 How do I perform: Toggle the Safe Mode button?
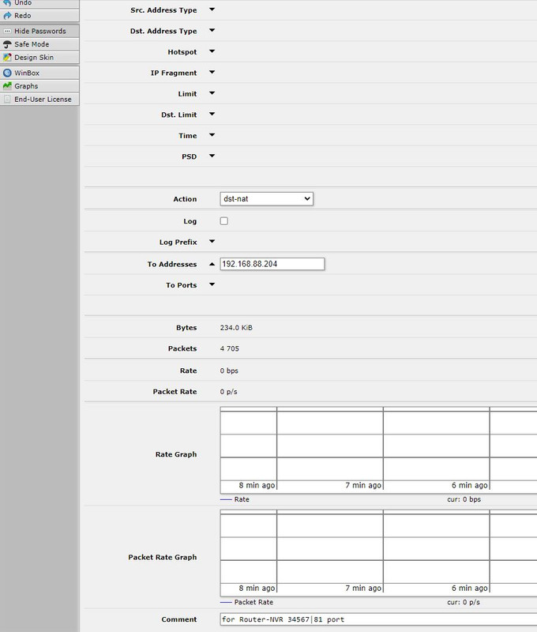click(39, 44)
